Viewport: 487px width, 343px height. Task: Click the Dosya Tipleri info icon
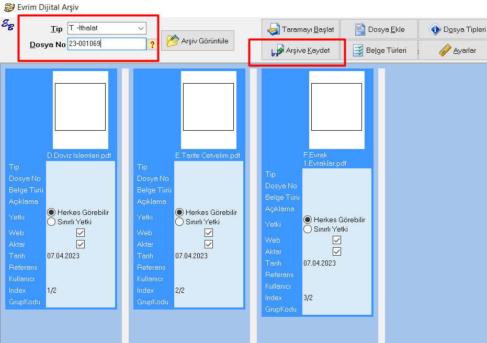pyautogui.click(x=435, y=29)
